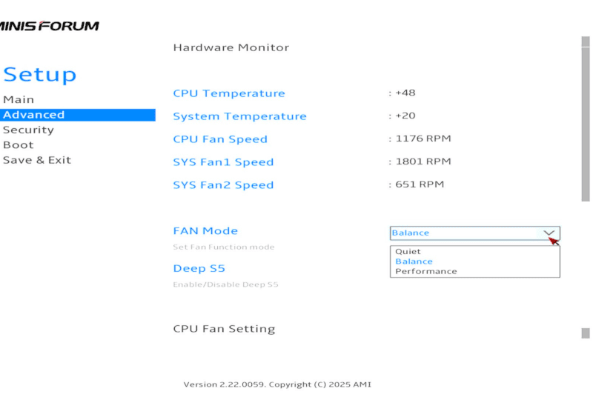This screenshot has height=400, width=593.
Task: Click the FAN Mode setting label
Action: [205, 231]
